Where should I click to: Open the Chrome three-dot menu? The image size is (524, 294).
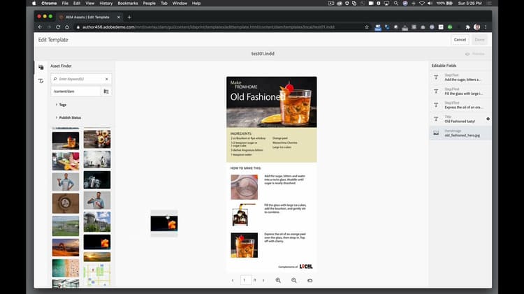click(486, 27)
